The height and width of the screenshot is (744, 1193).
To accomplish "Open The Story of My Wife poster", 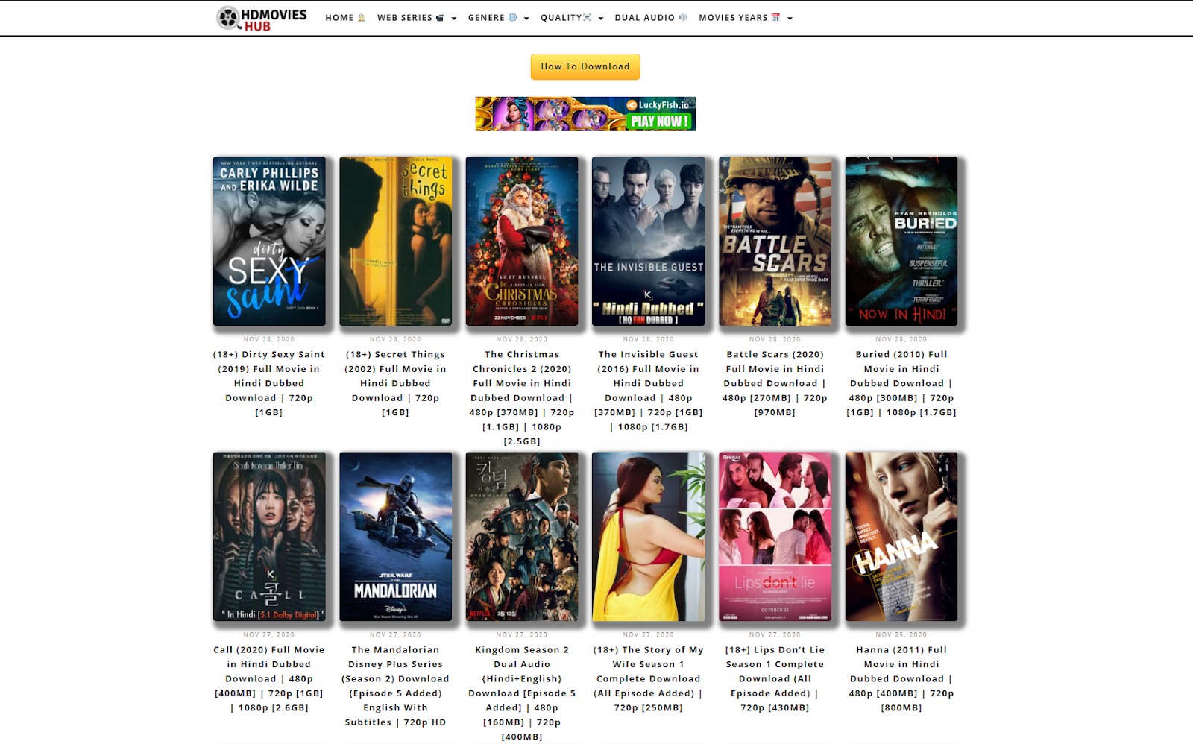I will tap(649, 537).
